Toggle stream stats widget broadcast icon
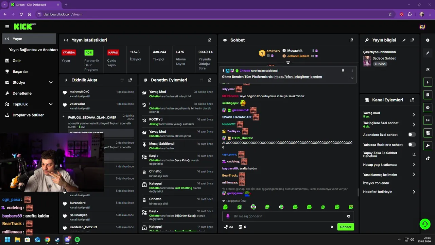The width and height of the screenshot is (435, 245). (x=428, y=120)
